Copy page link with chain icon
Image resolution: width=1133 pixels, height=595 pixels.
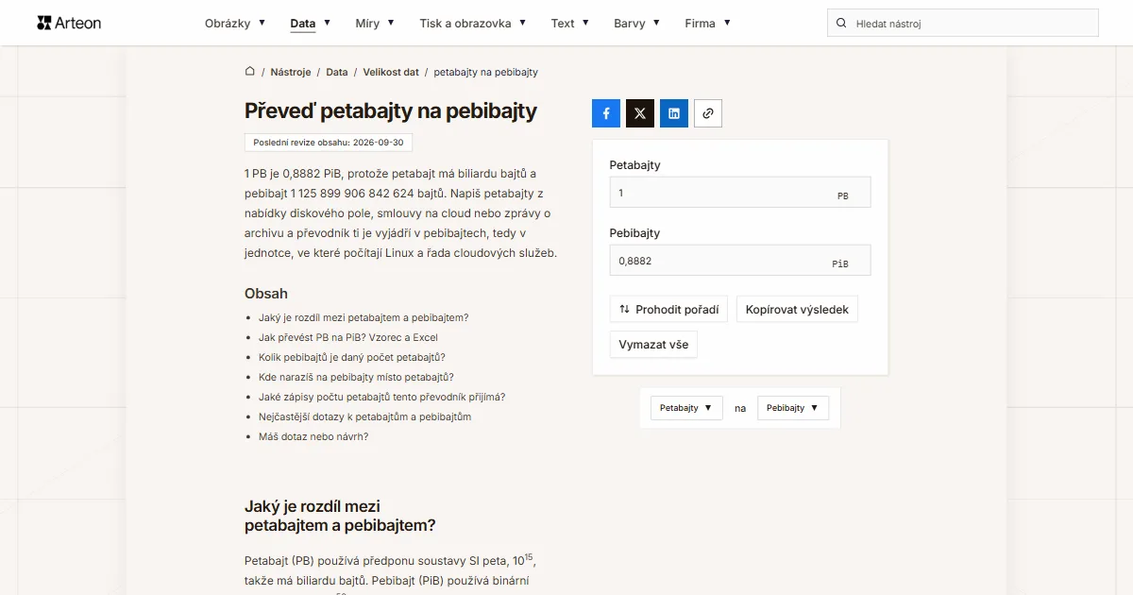[x=708, y=113]
